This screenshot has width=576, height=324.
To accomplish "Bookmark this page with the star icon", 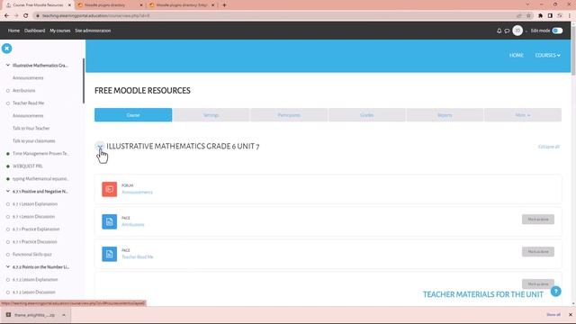I will [528, 15].
